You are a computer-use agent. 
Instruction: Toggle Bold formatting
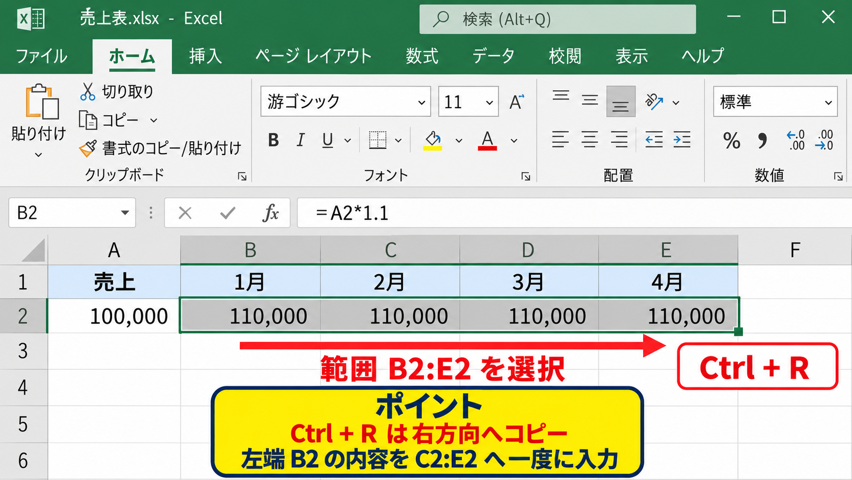274,140
